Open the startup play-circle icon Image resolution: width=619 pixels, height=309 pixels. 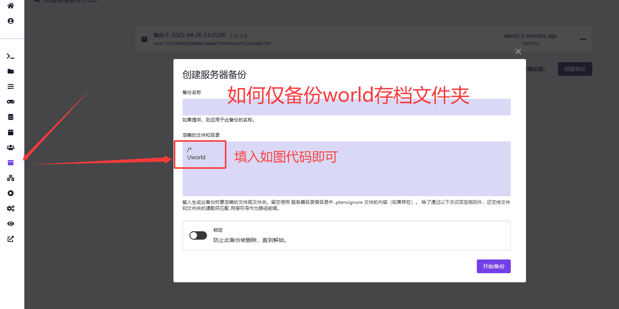[11, 193]
